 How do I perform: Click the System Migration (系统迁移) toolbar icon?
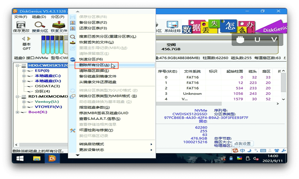(x=173, y=27)
